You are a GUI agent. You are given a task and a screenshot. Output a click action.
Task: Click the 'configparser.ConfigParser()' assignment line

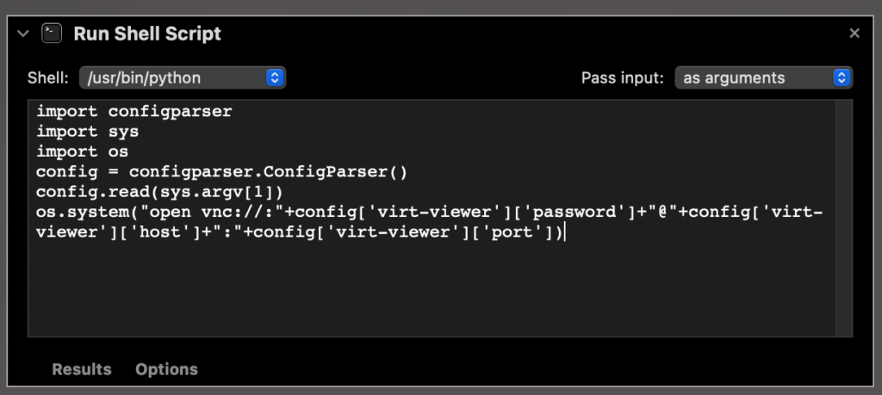(221, 172)
